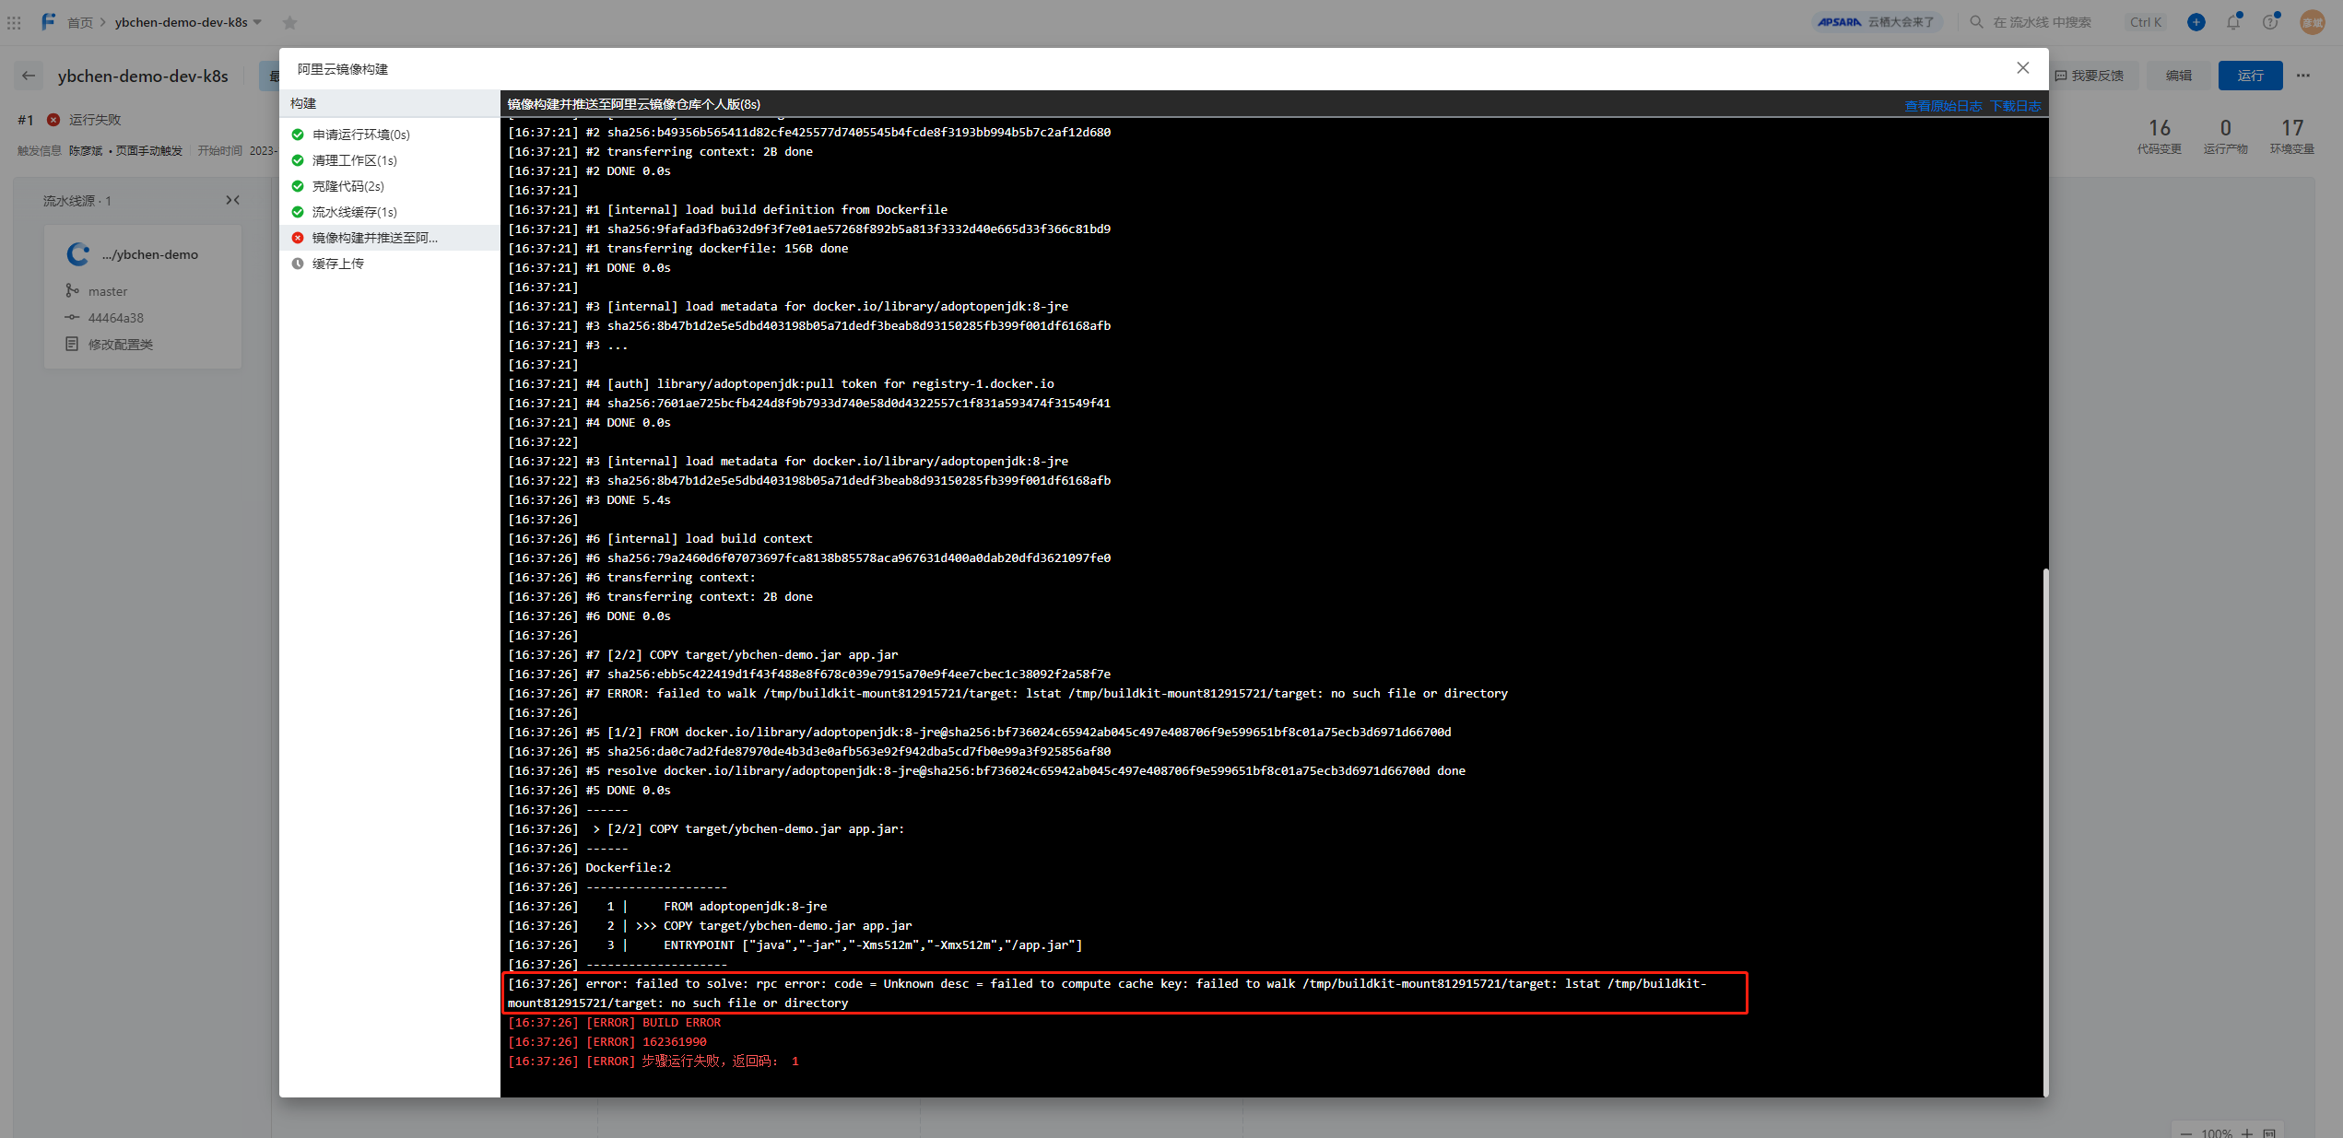This screenshot has height=1138, width=2343.
Task: Click the 0 运行产物 counter
Action: click(x=2226, y=135)
